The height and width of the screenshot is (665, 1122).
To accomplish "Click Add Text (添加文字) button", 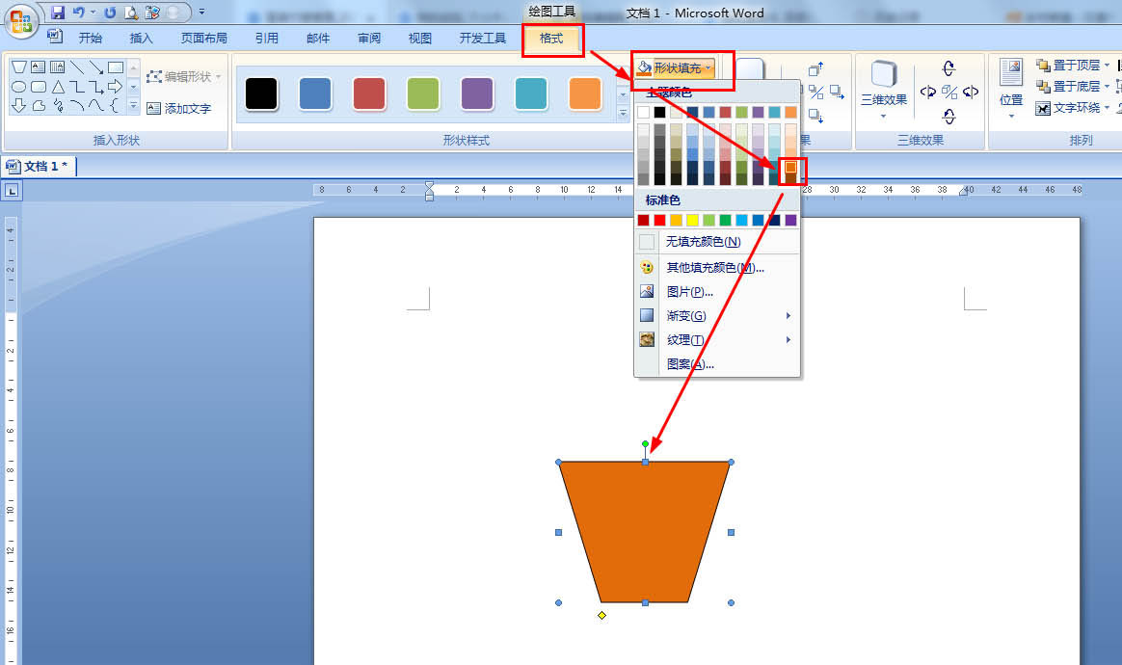I will (179, 108).
